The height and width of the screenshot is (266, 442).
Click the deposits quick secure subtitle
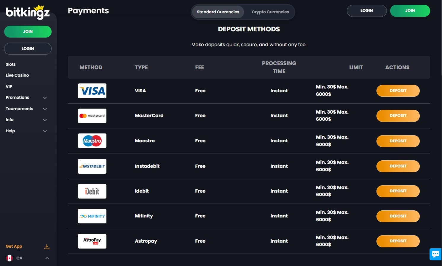pos(249,45)
